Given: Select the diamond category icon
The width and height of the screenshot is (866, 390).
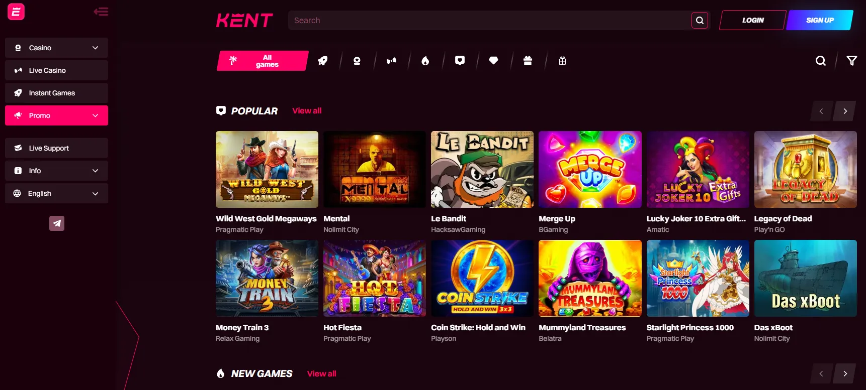Looking at the screenshot, I should 494,61.
